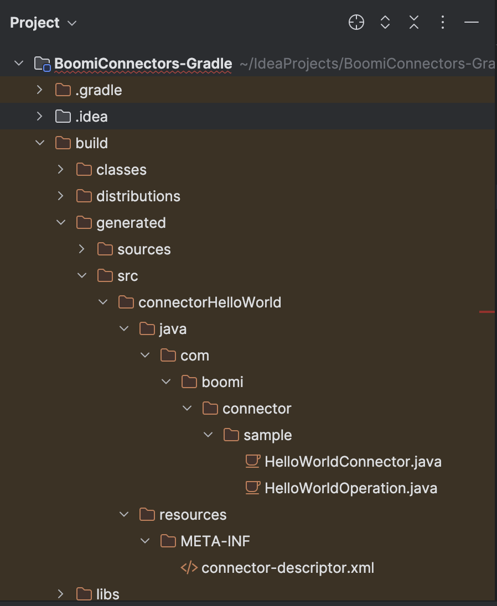Select connector-descriptor.xml in the tree
The image size is (497, 606).
coord(288,567)
